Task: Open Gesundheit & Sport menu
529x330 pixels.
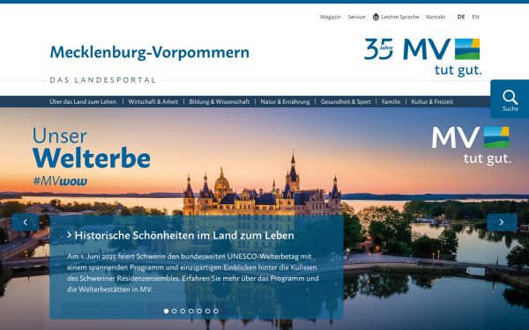Action: pyautogui.click(x=346, y=102)
